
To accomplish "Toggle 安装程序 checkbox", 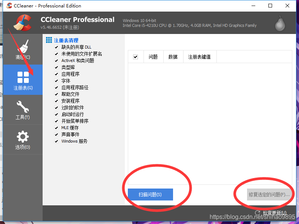I will pos(56,101).
